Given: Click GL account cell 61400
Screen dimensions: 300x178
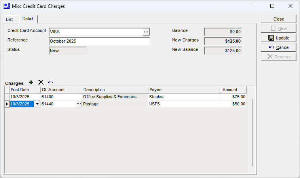Looking at the screenshot, I should pyautogui.click(x=61, y=97).
